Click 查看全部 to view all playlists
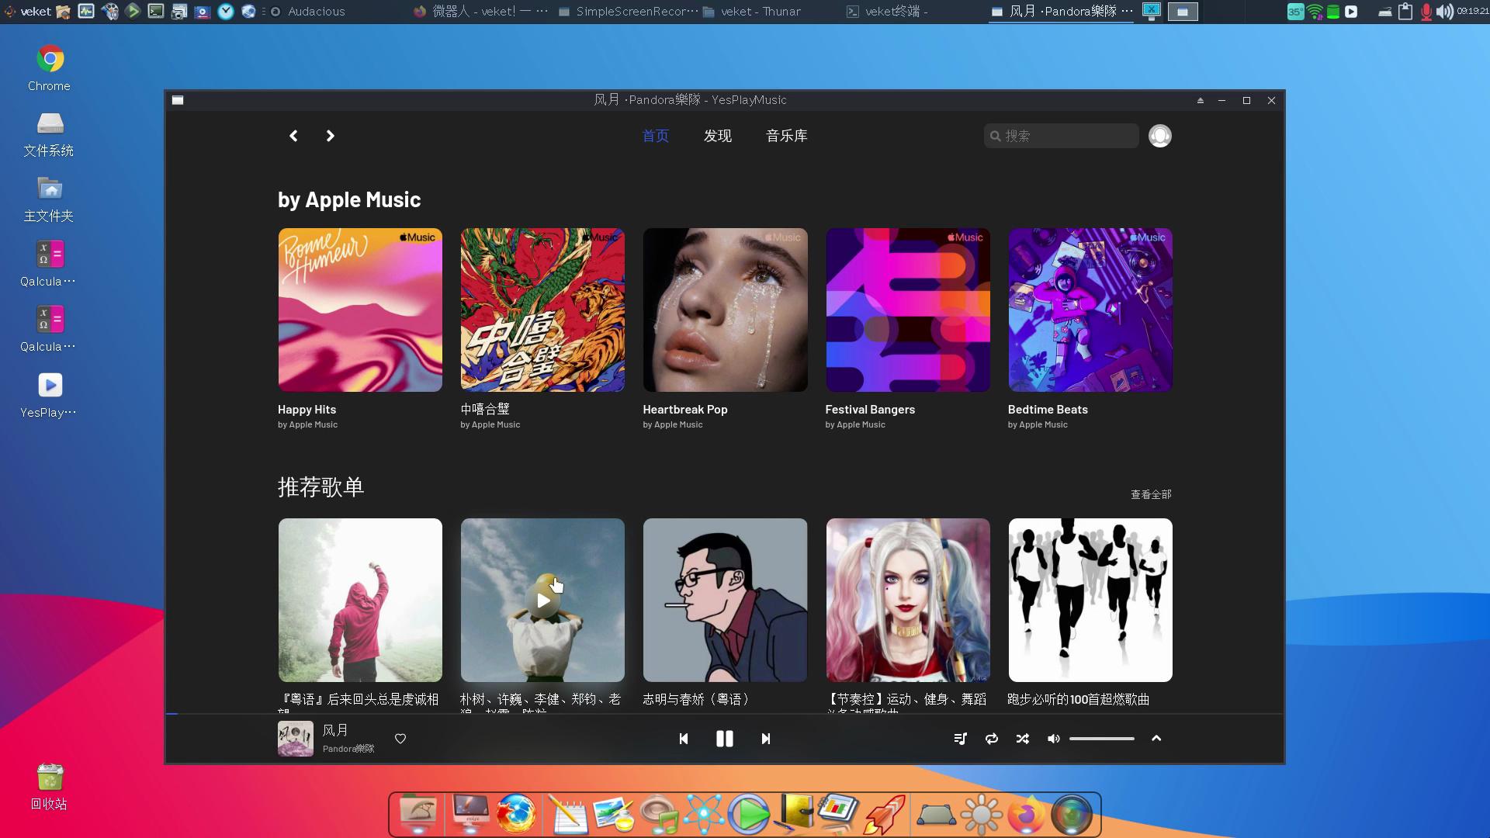This screenshot has height=838, width=1490. 1151,494
